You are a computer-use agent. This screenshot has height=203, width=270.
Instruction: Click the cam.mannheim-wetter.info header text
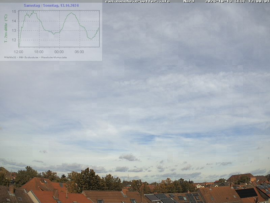click(137, 1)
